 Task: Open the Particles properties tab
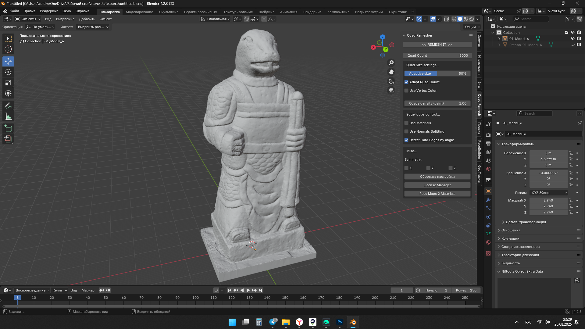click(x=488, y=208)
